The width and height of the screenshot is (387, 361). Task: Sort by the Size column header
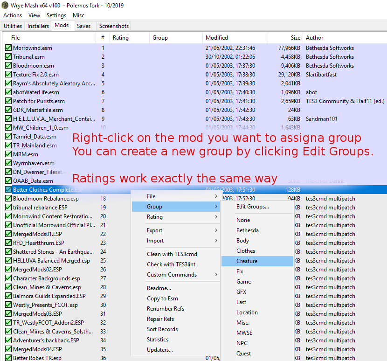(285, 38)
